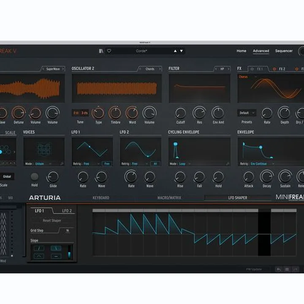This screenshot has width=304, height=304.
Task: Click the redo arrow in the status bar
Action: coord(296,269)
